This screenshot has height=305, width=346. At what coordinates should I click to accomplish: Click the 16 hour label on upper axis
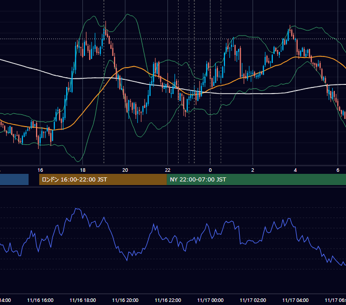(40, 170)
